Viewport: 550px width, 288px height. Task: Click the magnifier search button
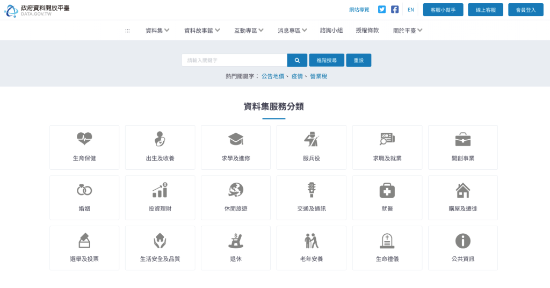click(x=297, y=60)
